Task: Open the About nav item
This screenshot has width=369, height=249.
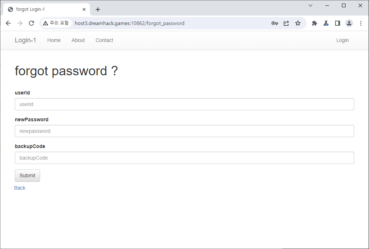Action: pyautogui.click(x=78, y=40)
